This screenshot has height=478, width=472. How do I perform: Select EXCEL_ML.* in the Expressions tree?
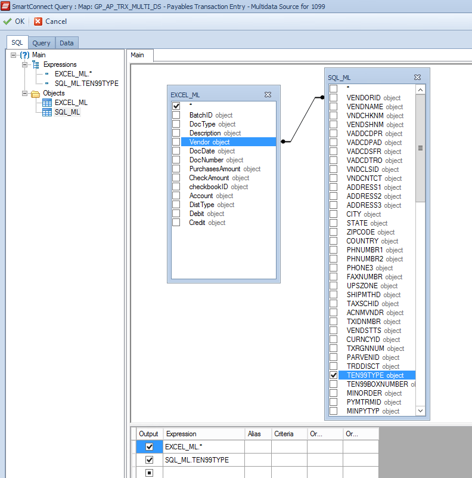(x=73, y=74)
